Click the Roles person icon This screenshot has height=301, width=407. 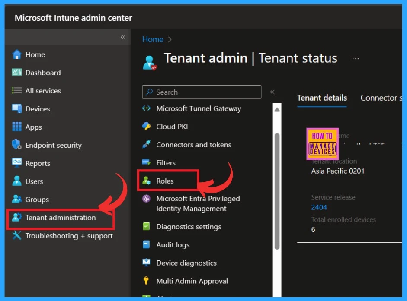146,181
